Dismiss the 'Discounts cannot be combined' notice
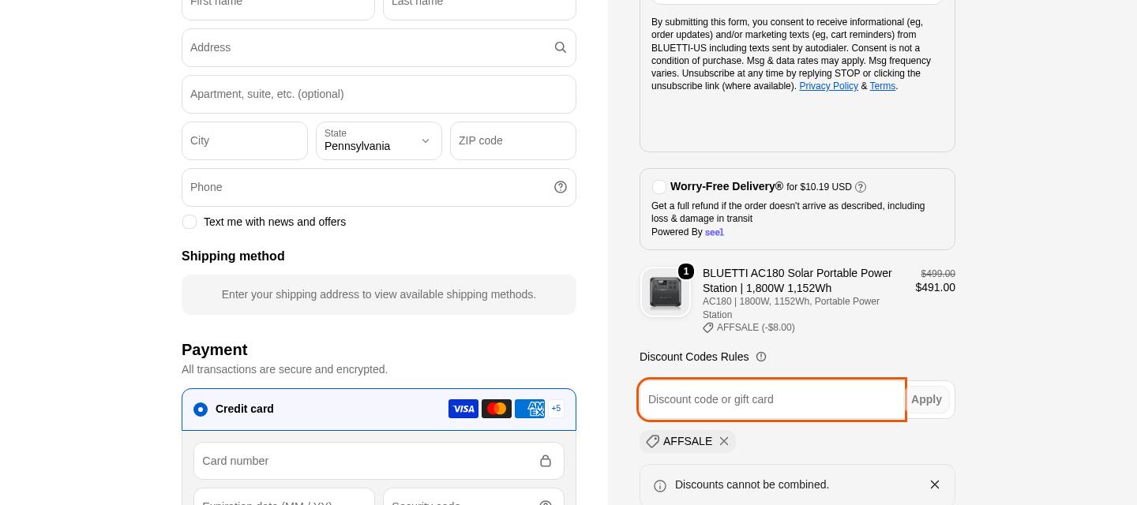1137x505 pixels. [935, 484]
